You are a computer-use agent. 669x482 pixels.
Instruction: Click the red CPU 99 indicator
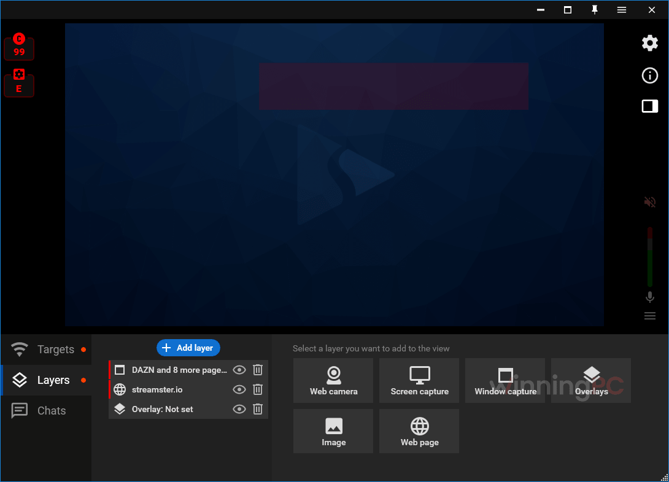click(x=19, y=46)
